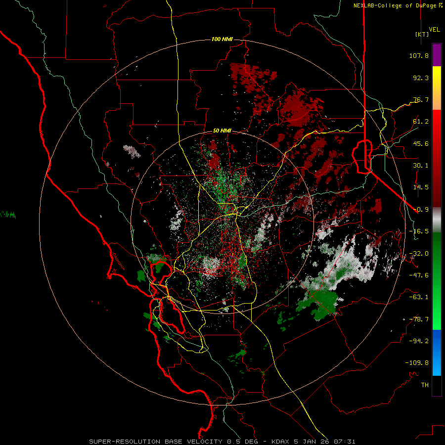
Task: Select the 14.5 legend value
Action: pos(421,187)
